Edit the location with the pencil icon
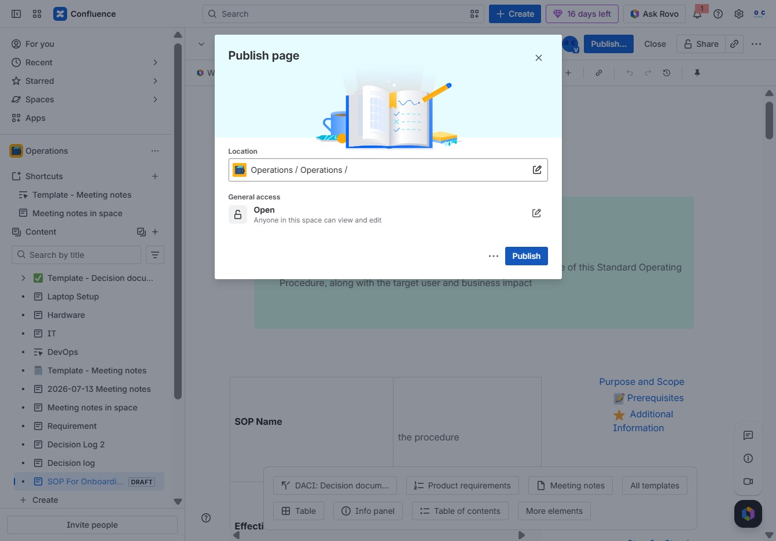Image resolution: width=776 pixels, height=541 pixels. tap(537, 170)
